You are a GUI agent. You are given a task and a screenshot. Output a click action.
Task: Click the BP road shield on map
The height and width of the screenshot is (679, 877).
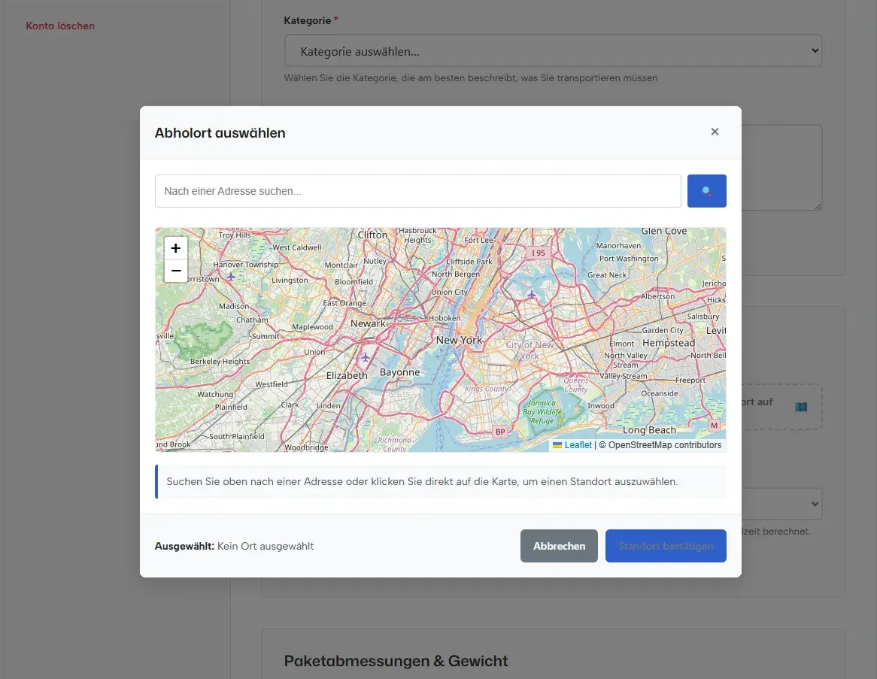tap(499, 432)
